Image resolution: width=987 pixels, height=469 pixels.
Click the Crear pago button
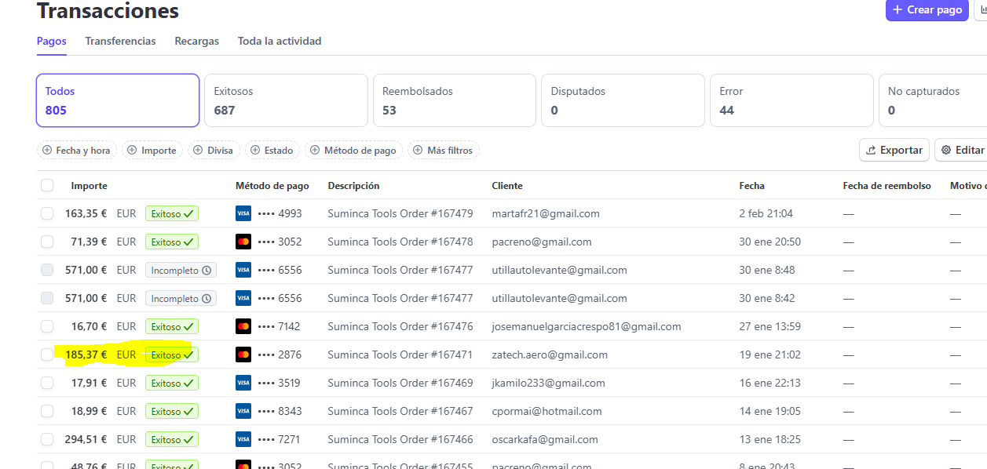pos(927,9)
